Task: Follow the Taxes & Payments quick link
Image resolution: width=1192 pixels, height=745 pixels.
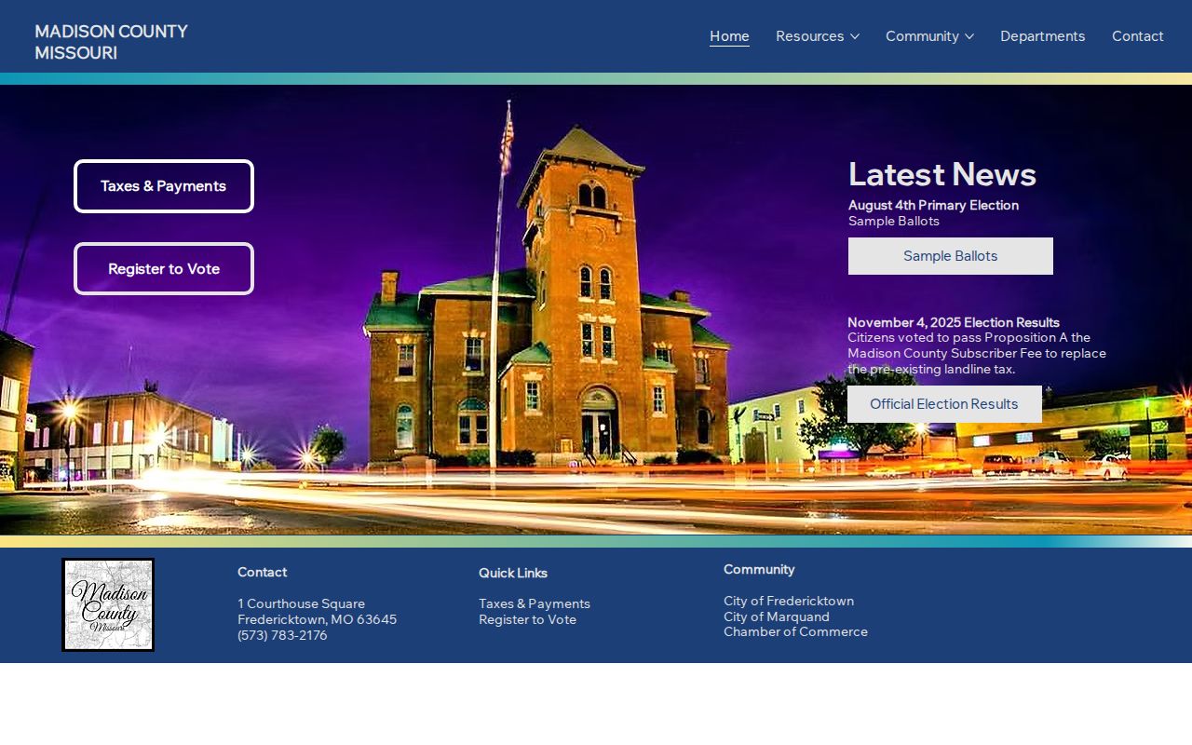Action: coord(535,603)
